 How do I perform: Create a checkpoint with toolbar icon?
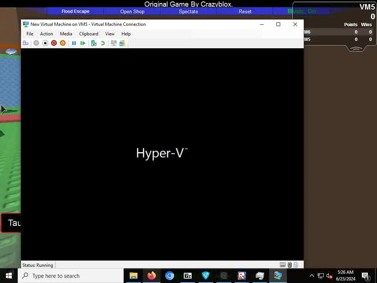94,43
